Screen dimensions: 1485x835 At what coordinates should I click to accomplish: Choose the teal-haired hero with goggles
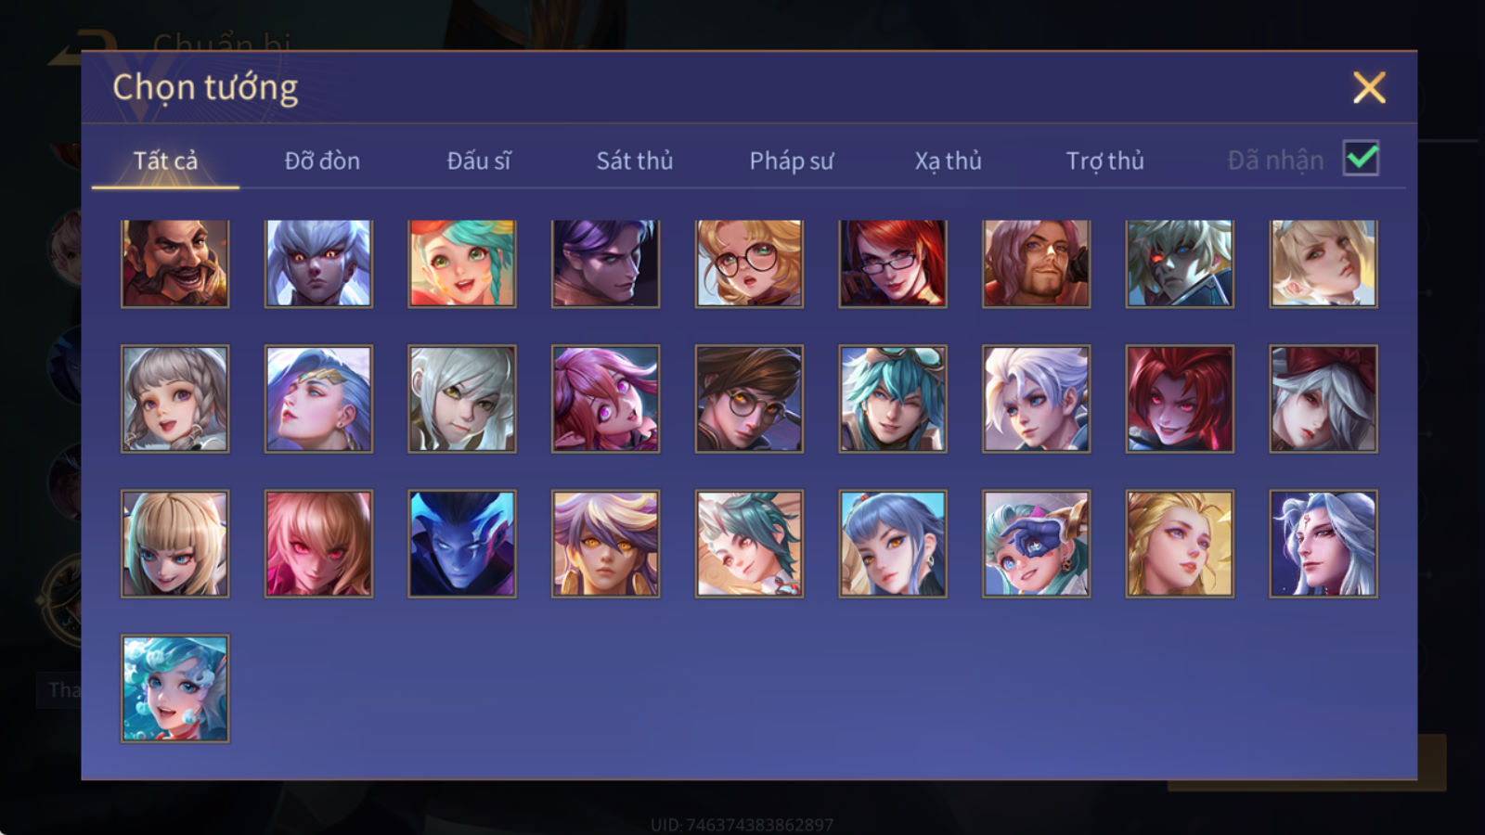point(893,399)
